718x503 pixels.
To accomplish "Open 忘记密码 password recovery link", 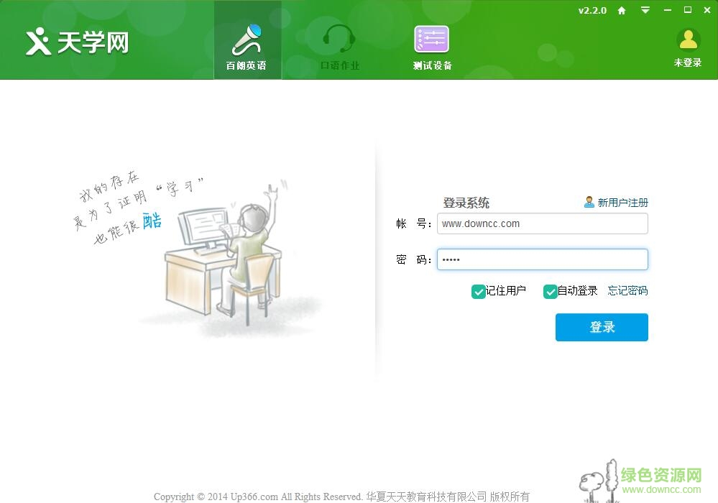I will (x=627, y=291).
